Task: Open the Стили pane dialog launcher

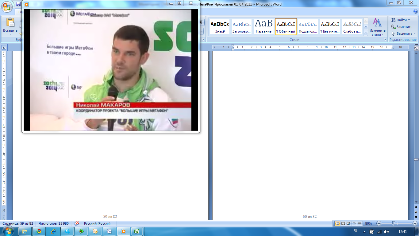Action: click(385, 40)
